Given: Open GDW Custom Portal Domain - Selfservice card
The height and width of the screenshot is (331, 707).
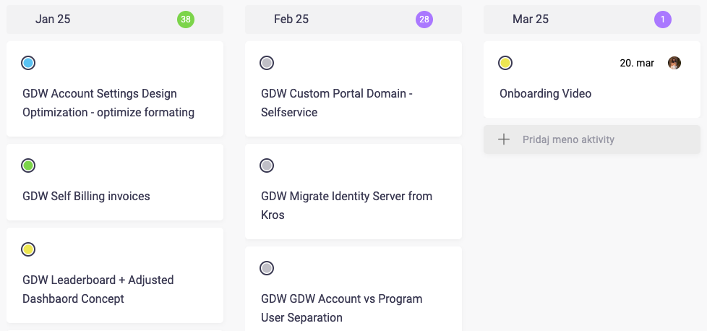Looking at the screenshot, I should (x=336, y=103).
